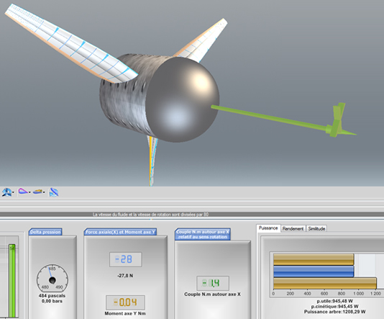Click 'Couple N.m autour axe X' label below display

click(212, 294)
